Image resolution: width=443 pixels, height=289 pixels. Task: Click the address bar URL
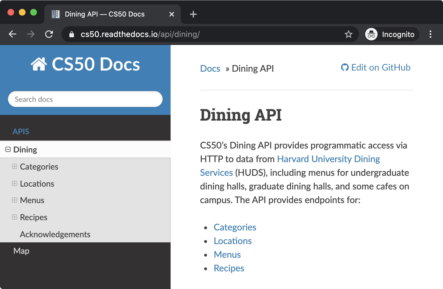(140, 34)
